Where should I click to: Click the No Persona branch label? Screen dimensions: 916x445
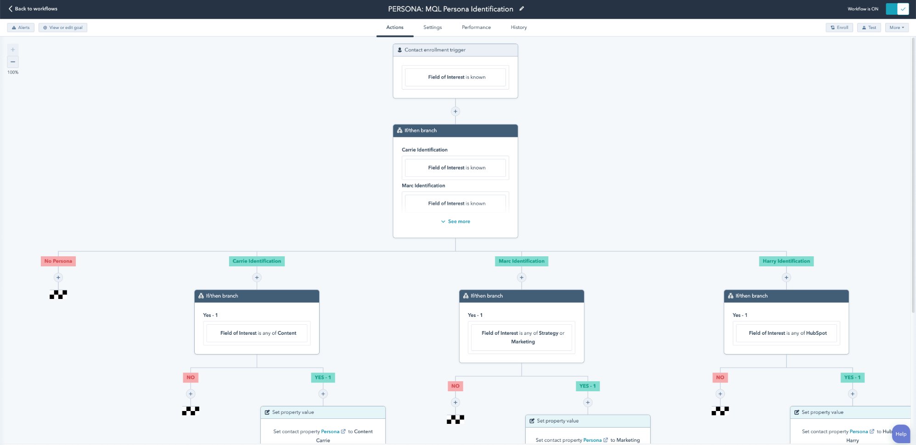58,261
